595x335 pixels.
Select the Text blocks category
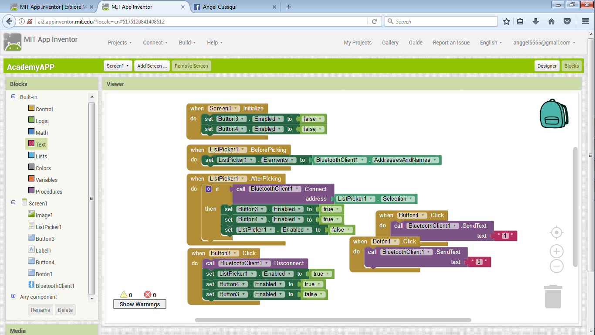point(36,144)
